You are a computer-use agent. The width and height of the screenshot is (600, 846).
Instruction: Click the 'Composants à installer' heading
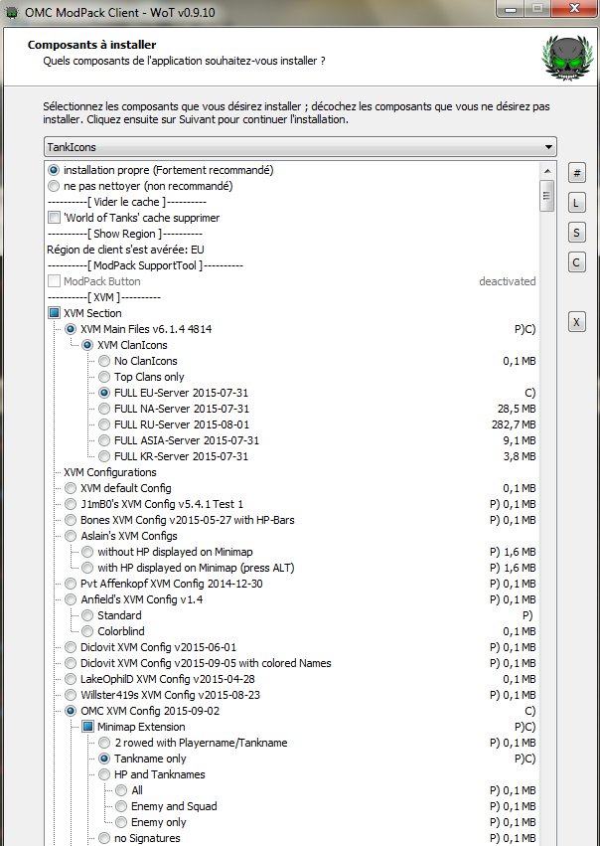point(92,45)
